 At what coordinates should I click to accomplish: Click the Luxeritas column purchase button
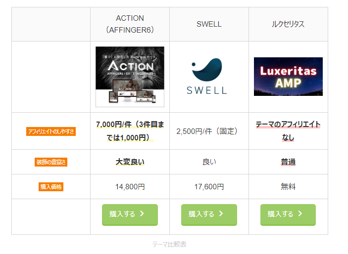288,214
